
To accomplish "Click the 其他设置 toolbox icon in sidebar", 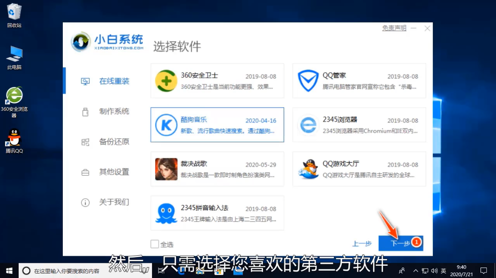I will pyautogui.click(x=85, y=173).
